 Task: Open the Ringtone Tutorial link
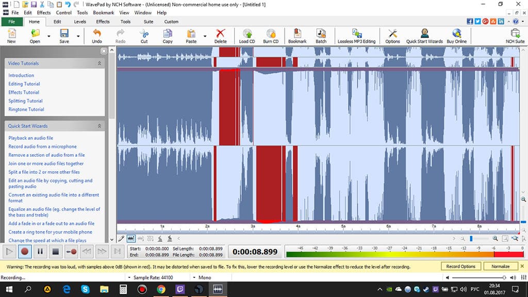click(x=26, y=109)
